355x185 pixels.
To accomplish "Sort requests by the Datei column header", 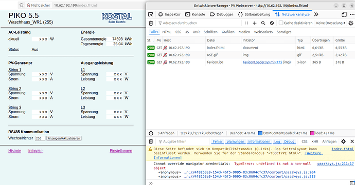I will 223,40.
